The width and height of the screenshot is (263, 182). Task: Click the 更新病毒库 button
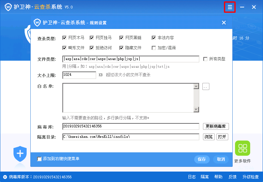pos(216,126)
